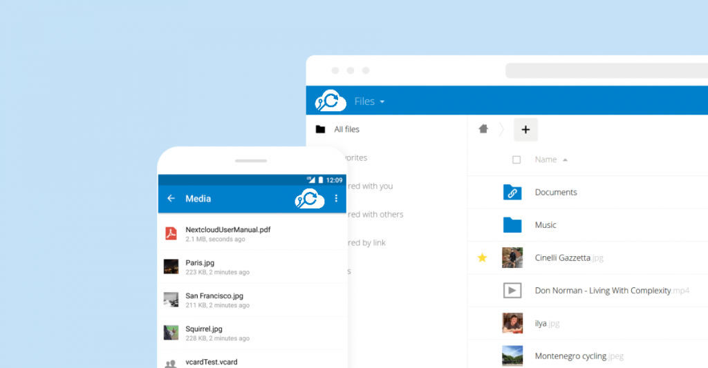Image resolution: width=708 pixels, height=368 pixels.
Task: Tap the back arrow in Media
Action: 171,199
